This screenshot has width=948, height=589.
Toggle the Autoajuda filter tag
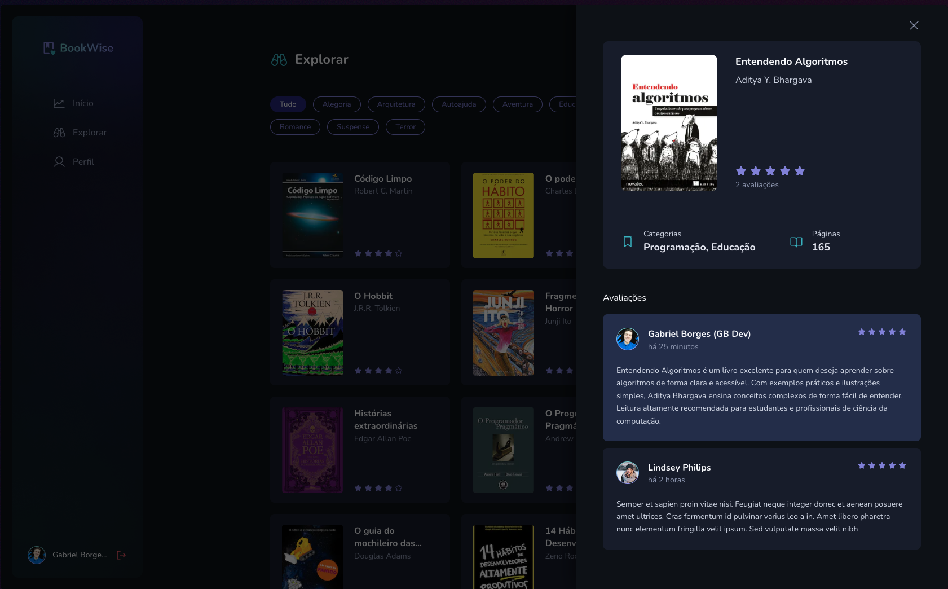(x=458, y=104)
